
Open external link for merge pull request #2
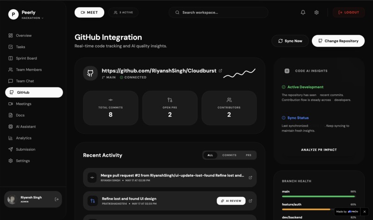[x=250, y=177]
